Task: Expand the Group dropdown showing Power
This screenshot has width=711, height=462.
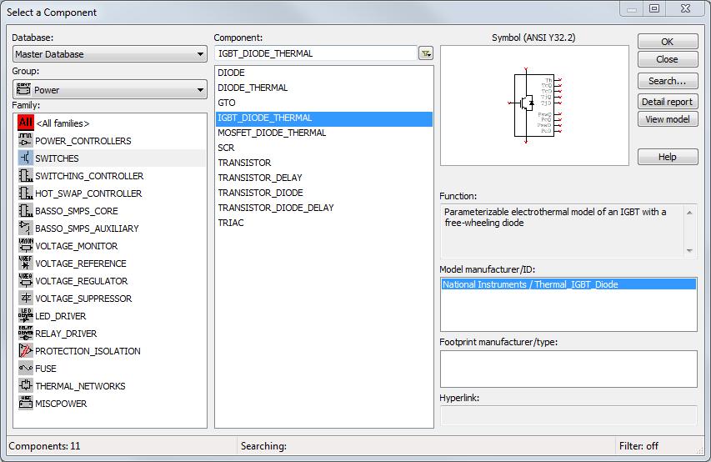Action: (109, 90)
